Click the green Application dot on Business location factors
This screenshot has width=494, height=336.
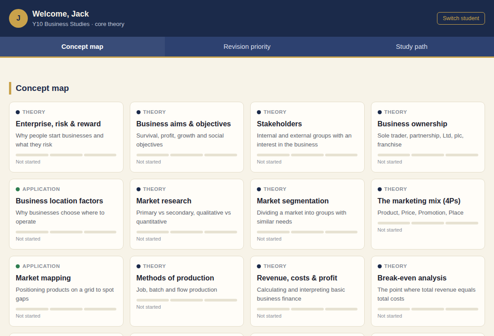(18, 189)
